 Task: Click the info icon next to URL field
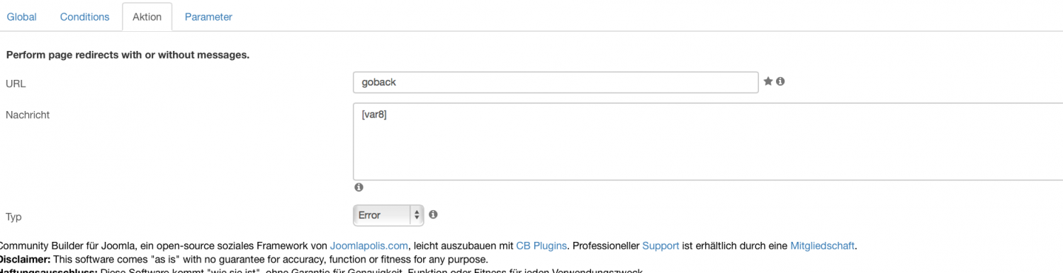pyautogui.click(x=780, y=81)
